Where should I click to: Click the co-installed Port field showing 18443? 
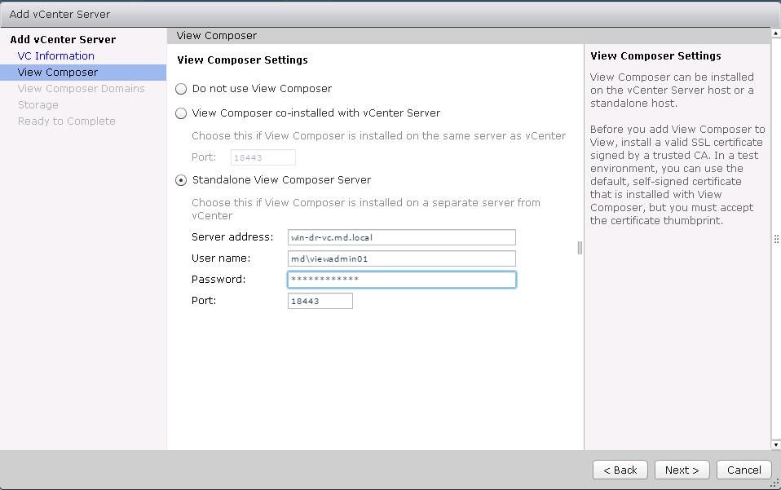coord(263,157)
